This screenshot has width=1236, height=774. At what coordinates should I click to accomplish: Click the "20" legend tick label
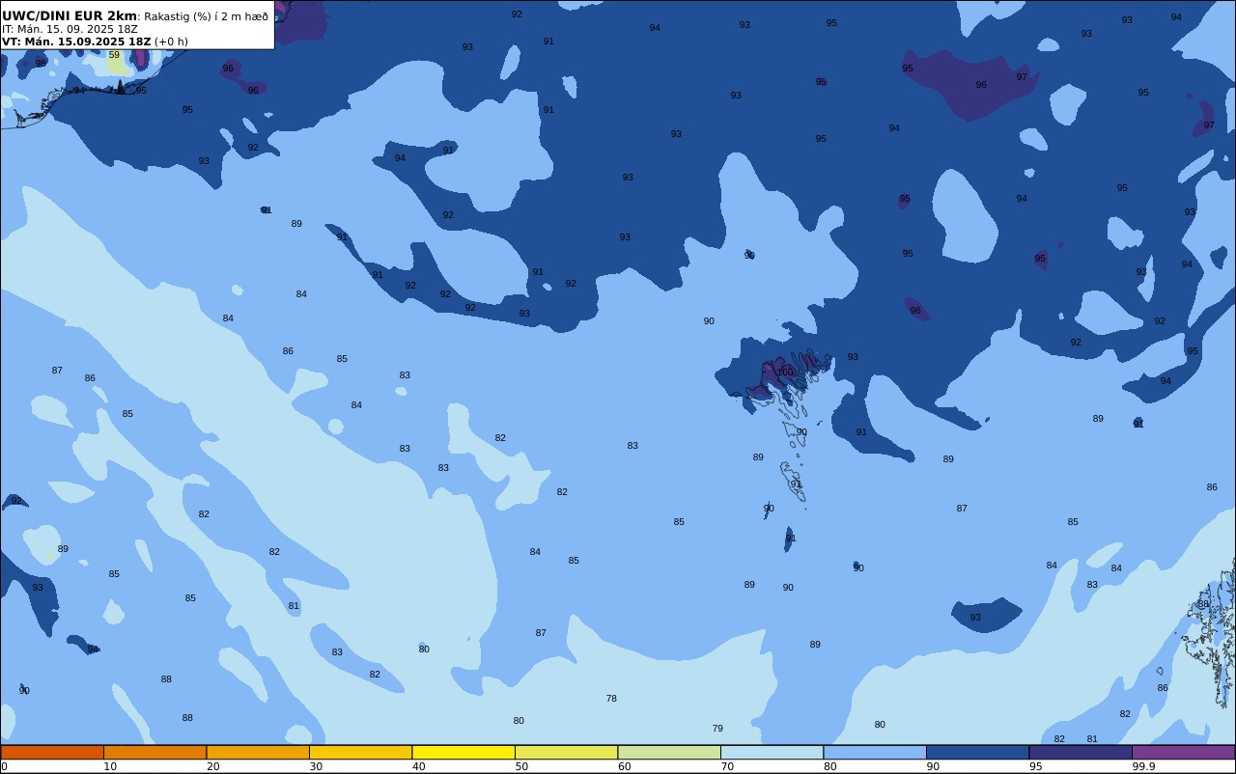coord(212,766)
